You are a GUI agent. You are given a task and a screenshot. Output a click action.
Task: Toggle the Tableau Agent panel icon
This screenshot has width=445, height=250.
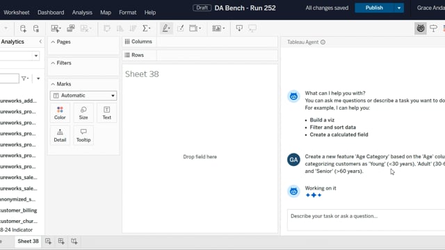(420, 28)
